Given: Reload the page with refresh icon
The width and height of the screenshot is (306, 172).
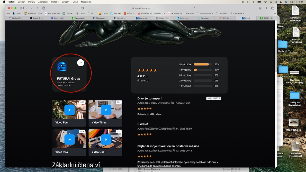Looking at the screenshot, I should (x=194, y=8).
